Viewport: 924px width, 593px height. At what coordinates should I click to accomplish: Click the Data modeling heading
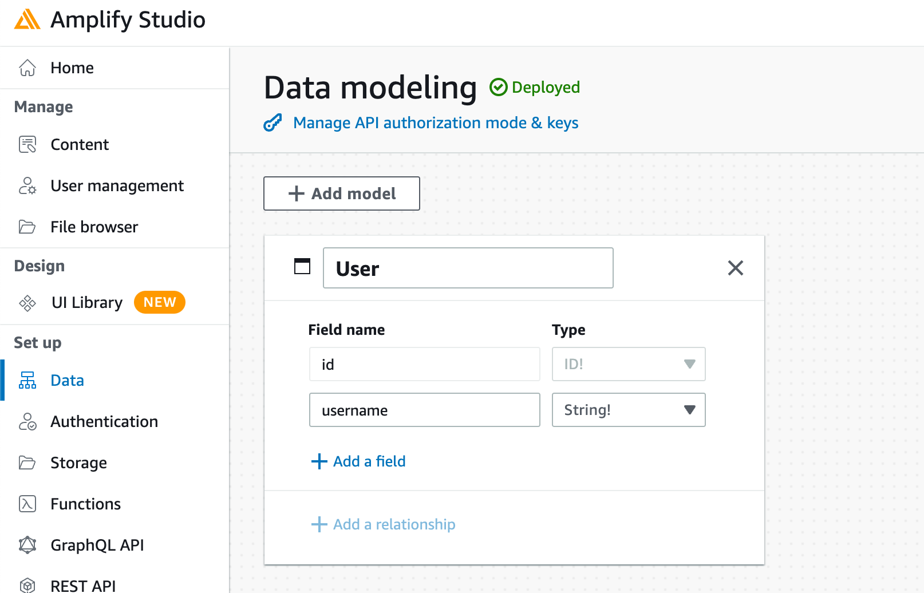370,88
